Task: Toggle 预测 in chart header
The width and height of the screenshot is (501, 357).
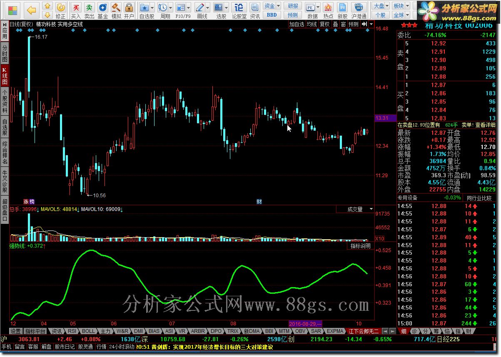Action: tap(353, 24)
